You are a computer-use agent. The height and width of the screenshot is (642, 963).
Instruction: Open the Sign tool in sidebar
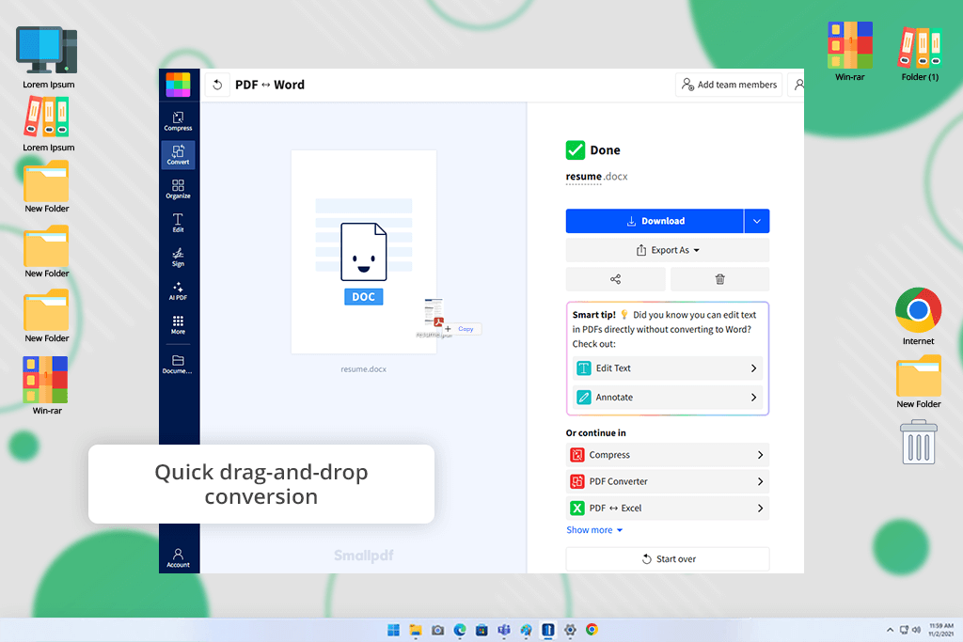click(x=178, y=257)
